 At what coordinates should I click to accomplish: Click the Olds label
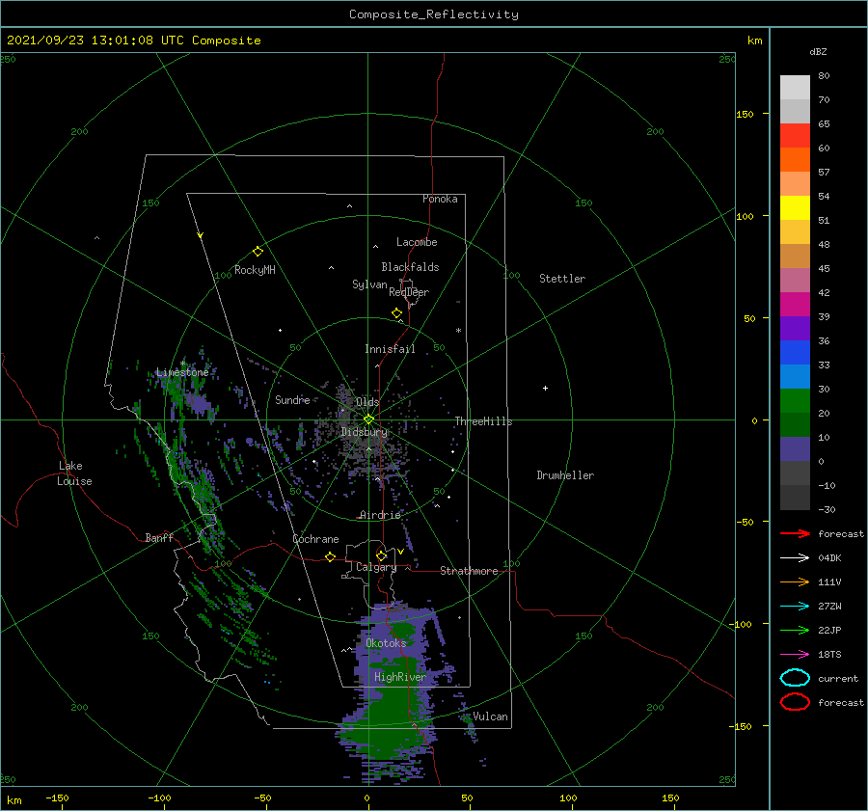tap(367, 402)
